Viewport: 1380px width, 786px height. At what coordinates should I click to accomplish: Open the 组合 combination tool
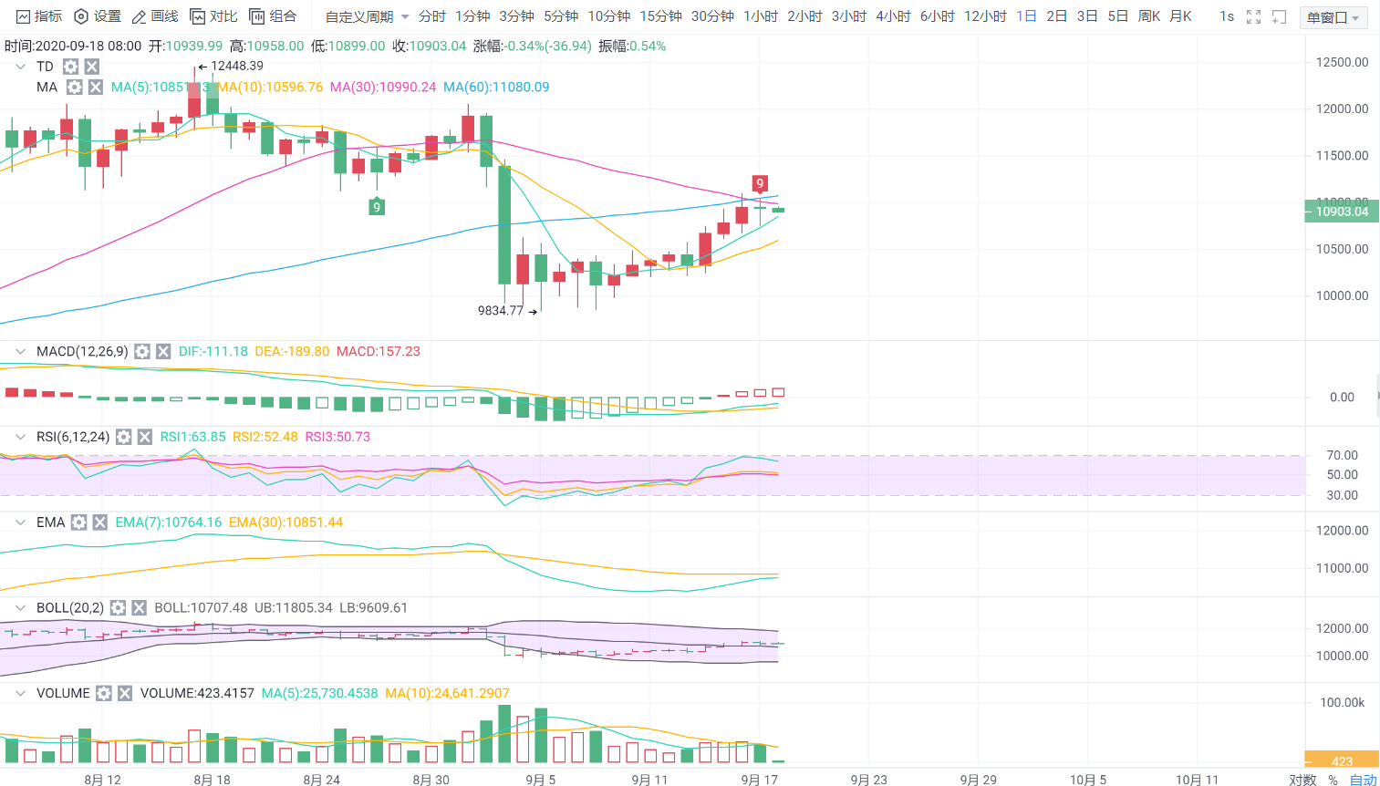coord(273,16)
